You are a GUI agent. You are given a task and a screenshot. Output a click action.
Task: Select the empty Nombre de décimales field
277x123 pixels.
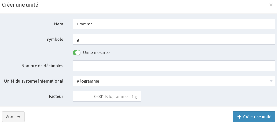click(174, 66)
